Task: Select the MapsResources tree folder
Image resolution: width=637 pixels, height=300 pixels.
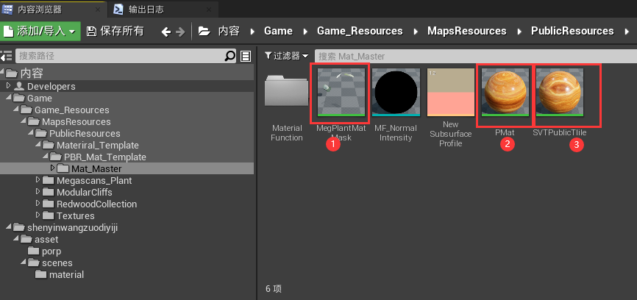Action: tap(76, 122)
